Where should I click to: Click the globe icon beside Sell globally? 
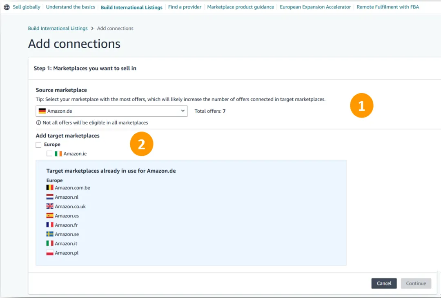coord(7,7)
